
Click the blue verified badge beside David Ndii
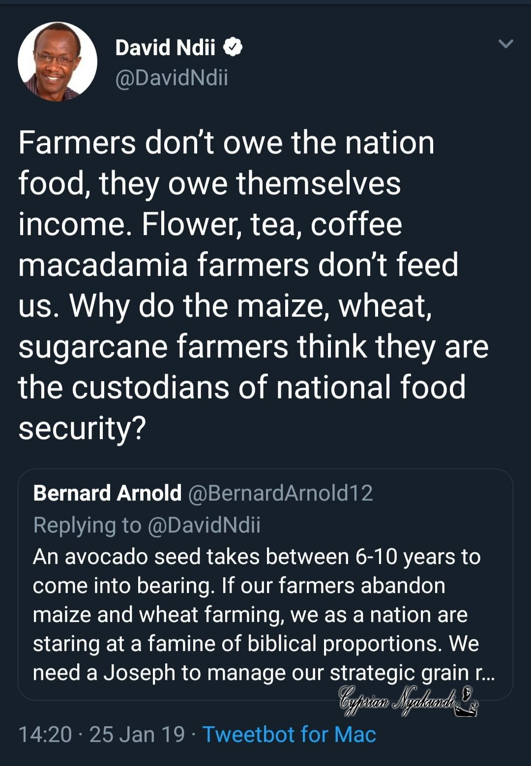click(x=233, y=47)
